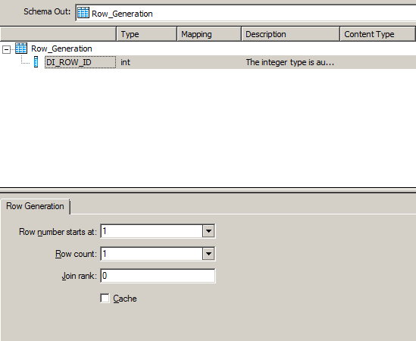This screenshot has width=416, height=341.
Task: Select the Row_Generation schema tree item
Action: [x=61, y=48]
